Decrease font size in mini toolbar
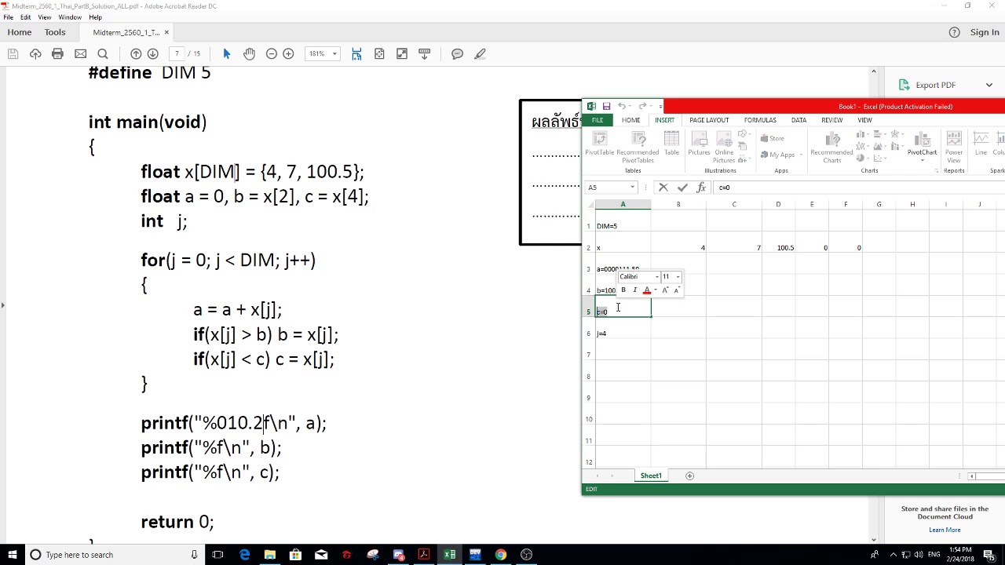 coord(676,290)
